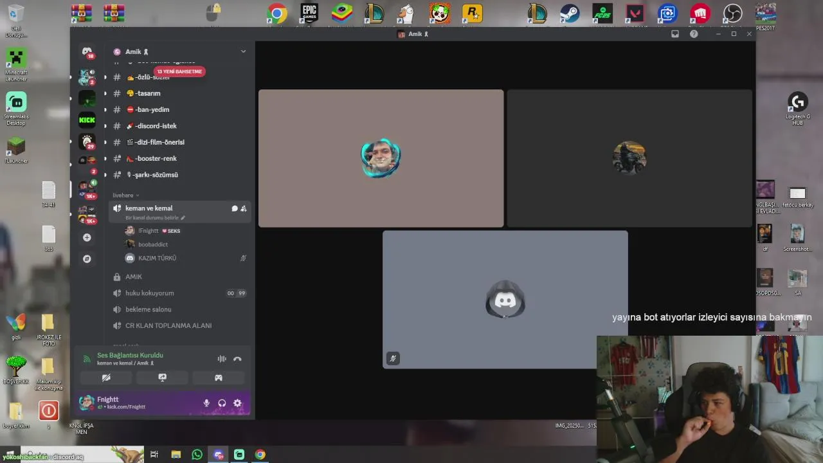The width and height of the screenshot is (823, 463).
Task: Expand arrow beside -şarkı-sözümsü channel
Action: point(105,175)
